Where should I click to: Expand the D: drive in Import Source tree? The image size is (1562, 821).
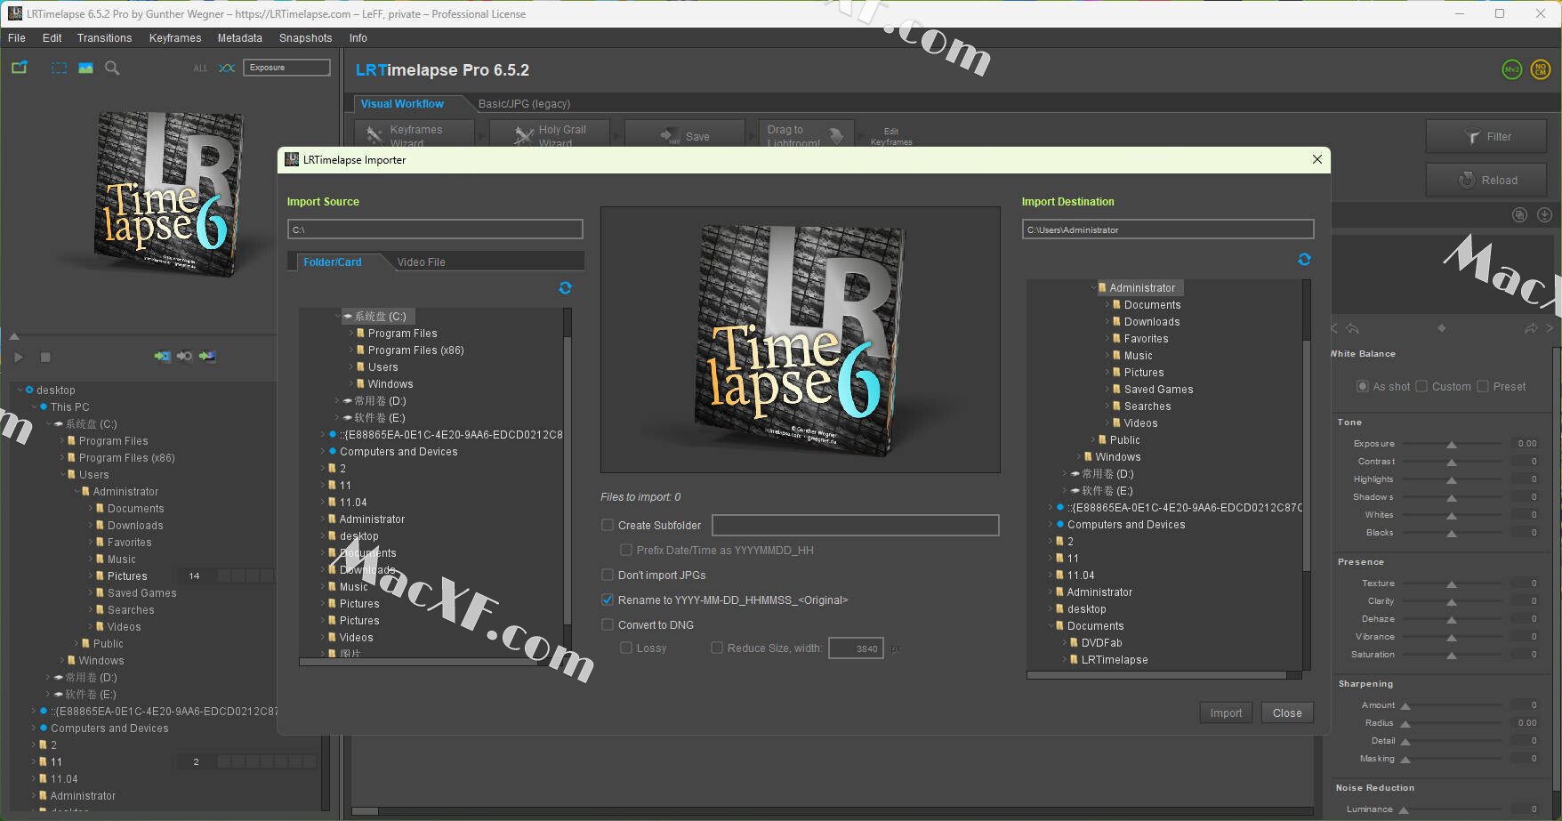tap(337, 401)
